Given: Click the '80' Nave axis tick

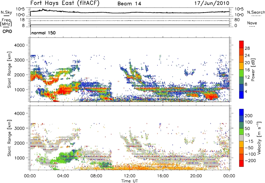Looking at the screenshot, I should click(237, 20).
